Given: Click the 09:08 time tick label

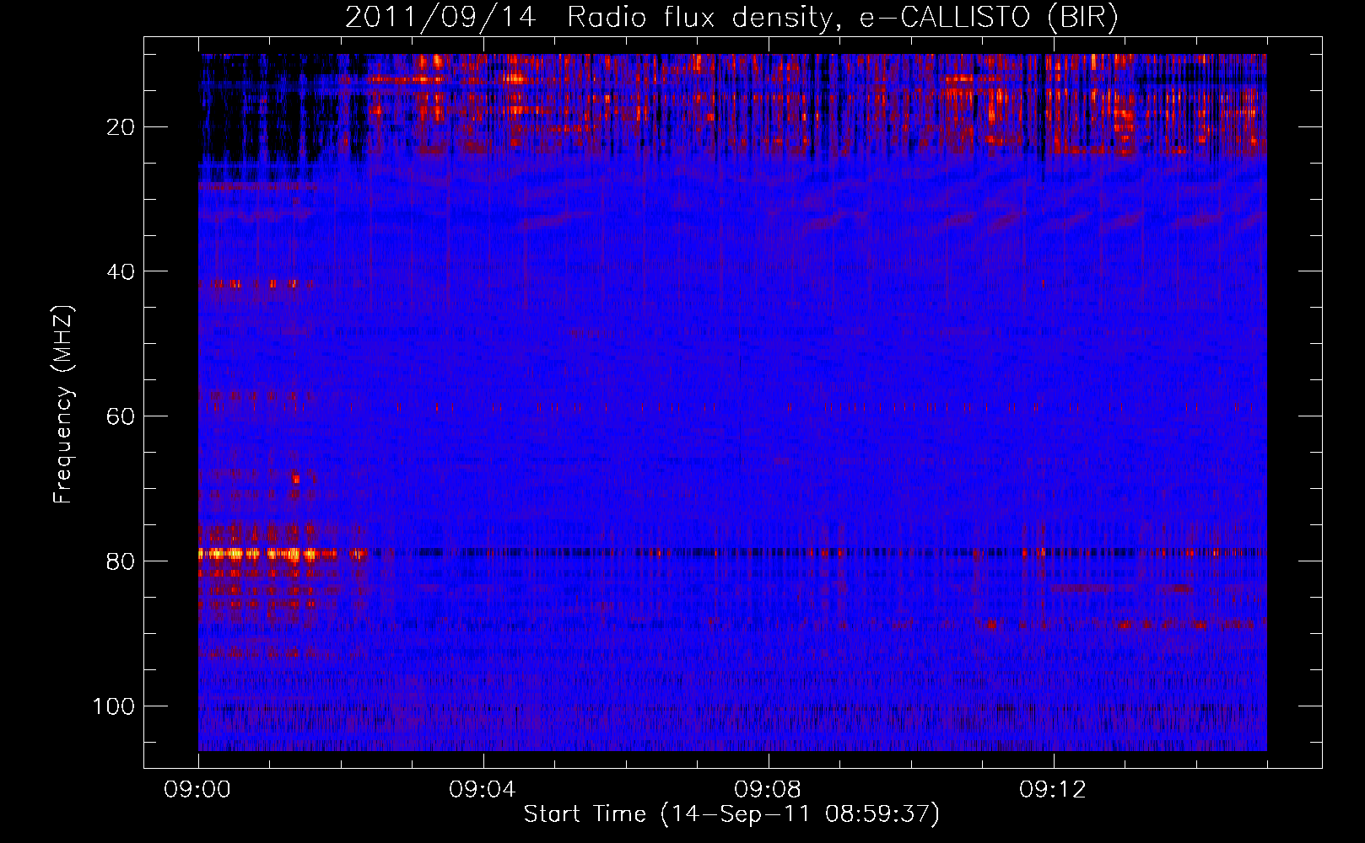Looking at the screenshot, I should click(769, 790).
